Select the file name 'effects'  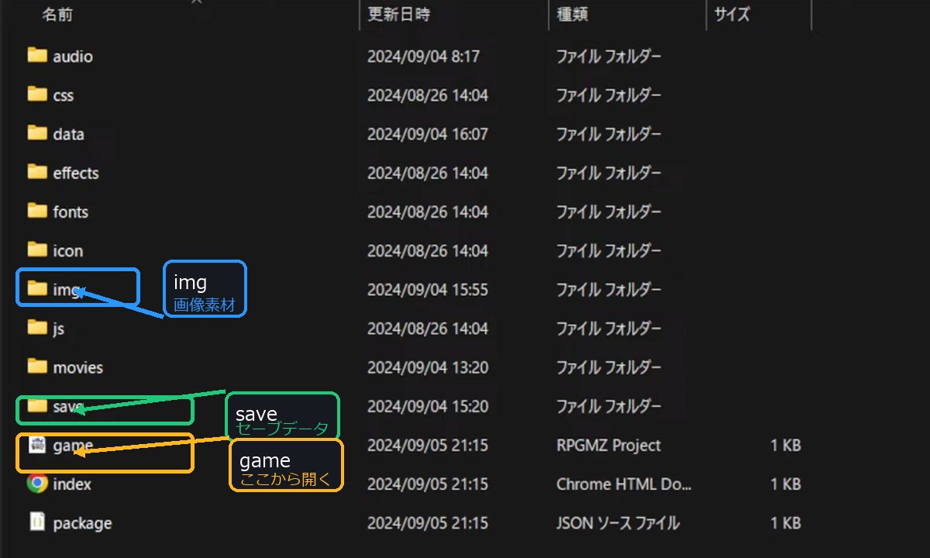click(76, 173)
